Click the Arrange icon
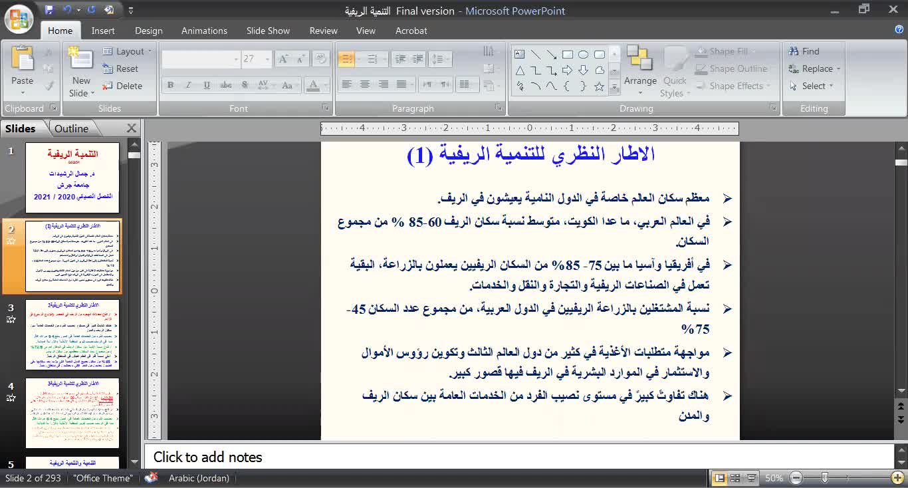Image resolution: width=908 pixels, height=488 pixels. (639, 59)
